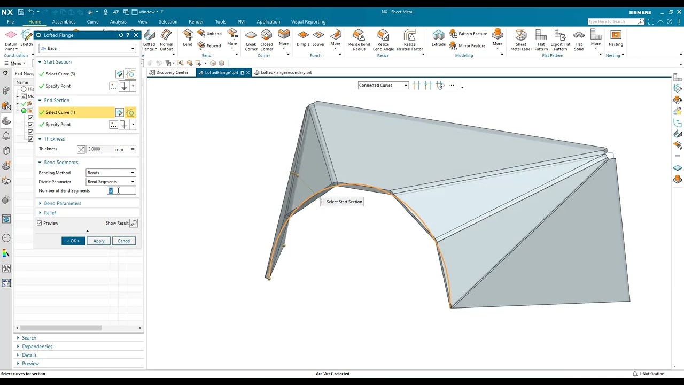
Task: Click Select Curve (3) in Start Section
Action: [76, 74]
